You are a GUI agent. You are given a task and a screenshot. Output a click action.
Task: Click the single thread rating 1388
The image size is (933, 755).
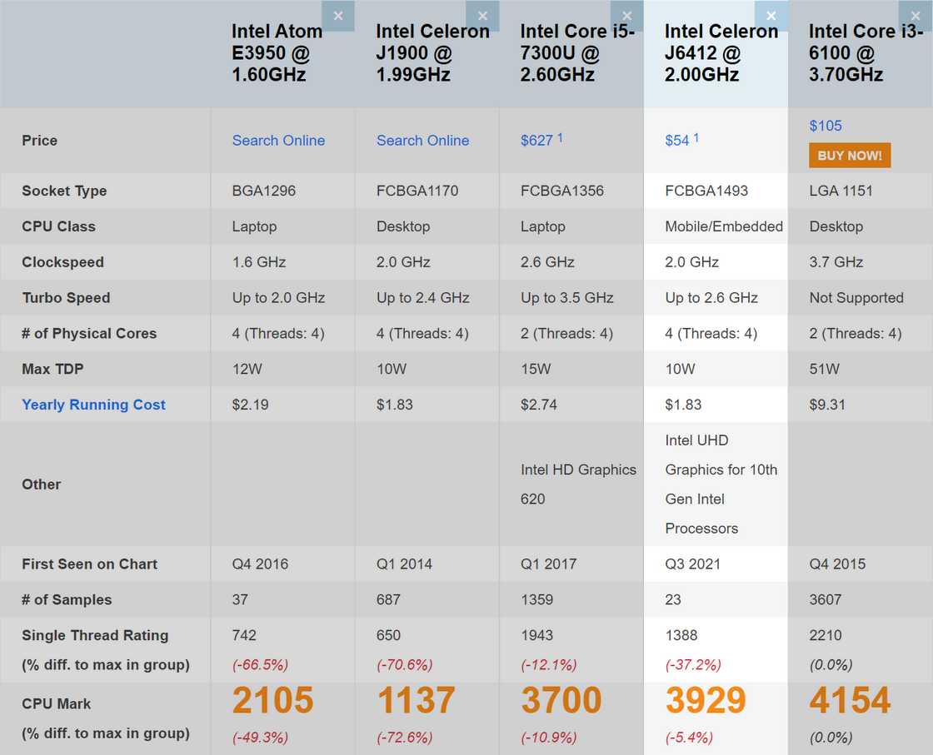pyautogui.click(x=681, y=635)
